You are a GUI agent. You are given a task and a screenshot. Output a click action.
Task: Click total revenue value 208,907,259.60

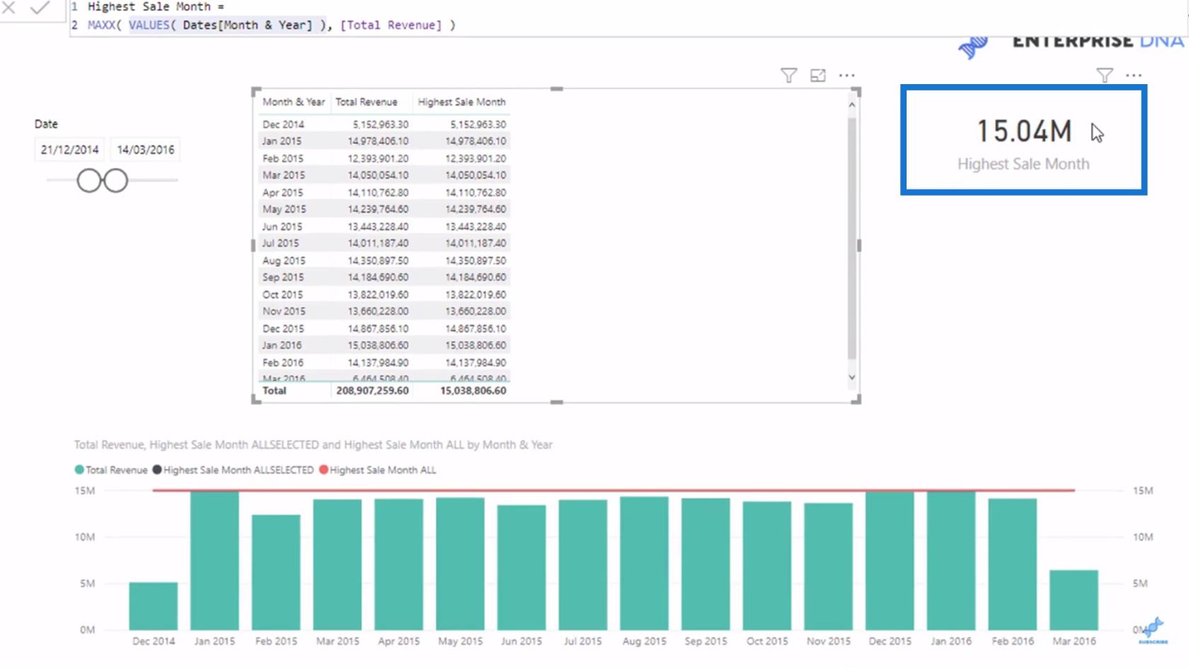[x=372, y=390]
